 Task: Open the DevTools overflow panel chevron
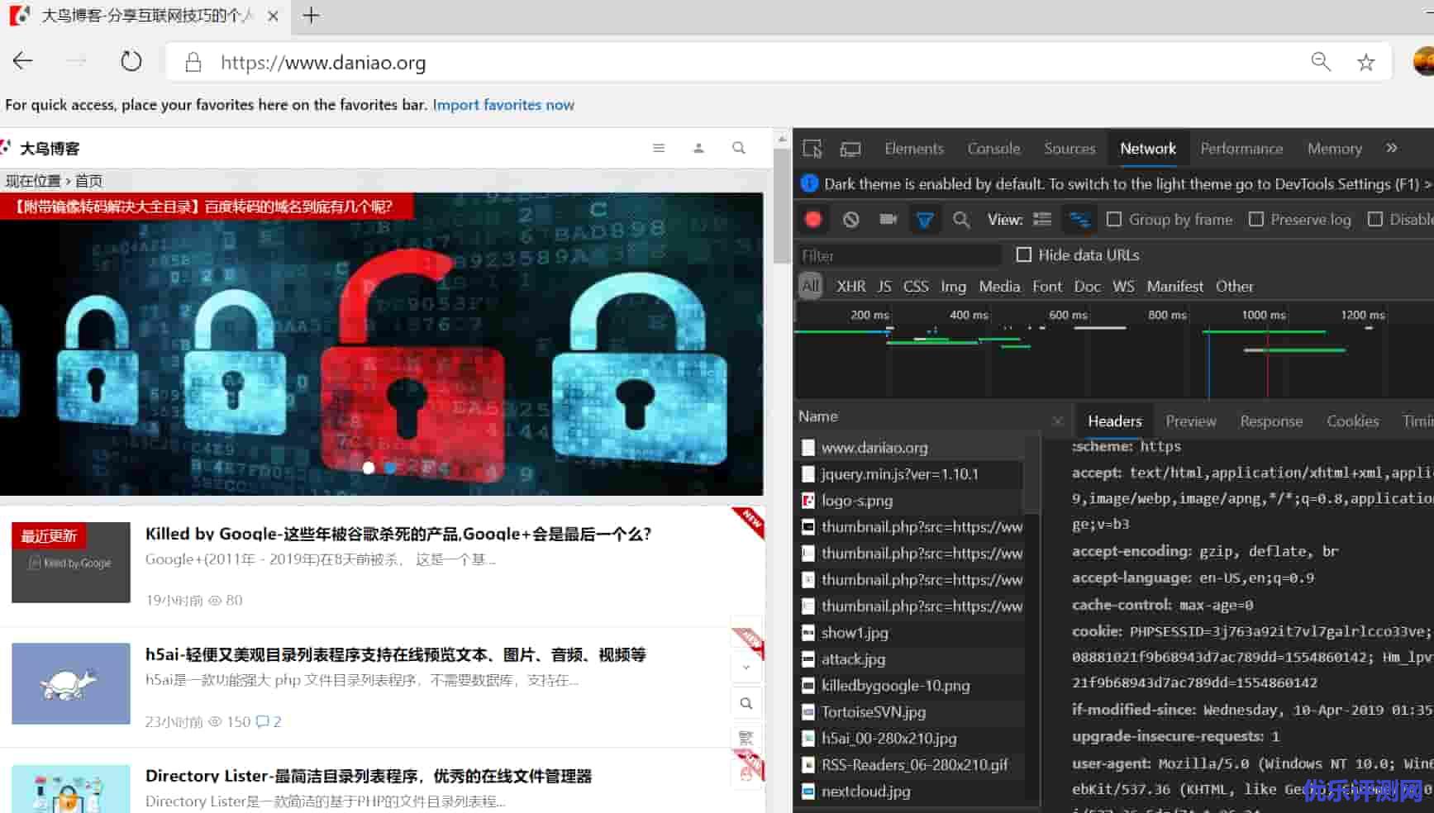(x=1392, y=148)
